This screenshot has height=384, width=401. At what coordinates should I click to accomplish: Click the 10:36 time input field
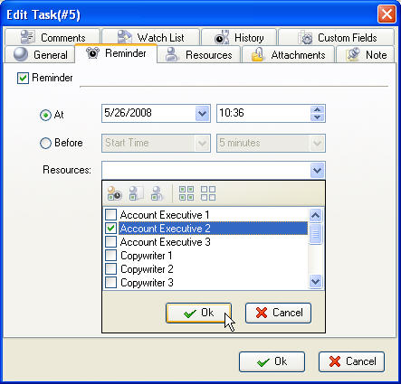coord(263,113)
